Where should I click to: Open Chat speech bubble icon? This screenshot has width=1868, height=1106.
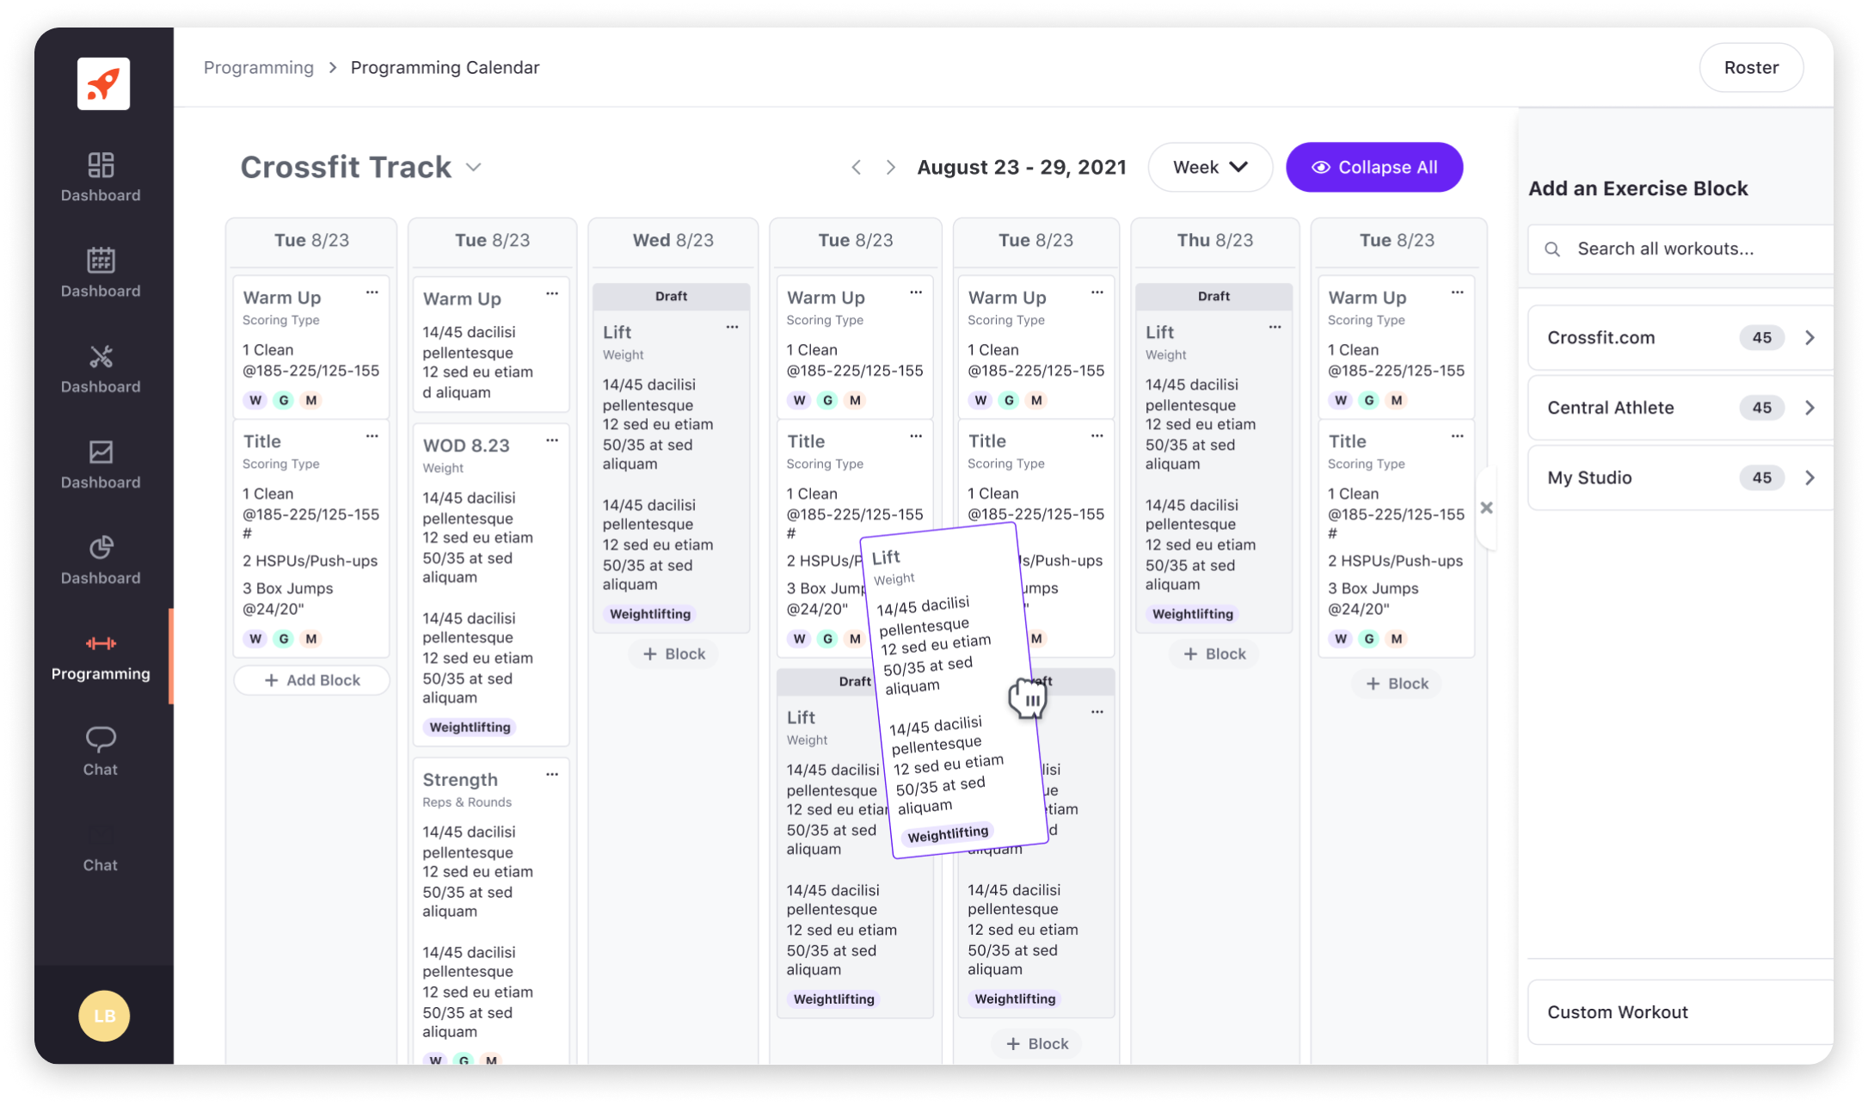pos(101,739)
